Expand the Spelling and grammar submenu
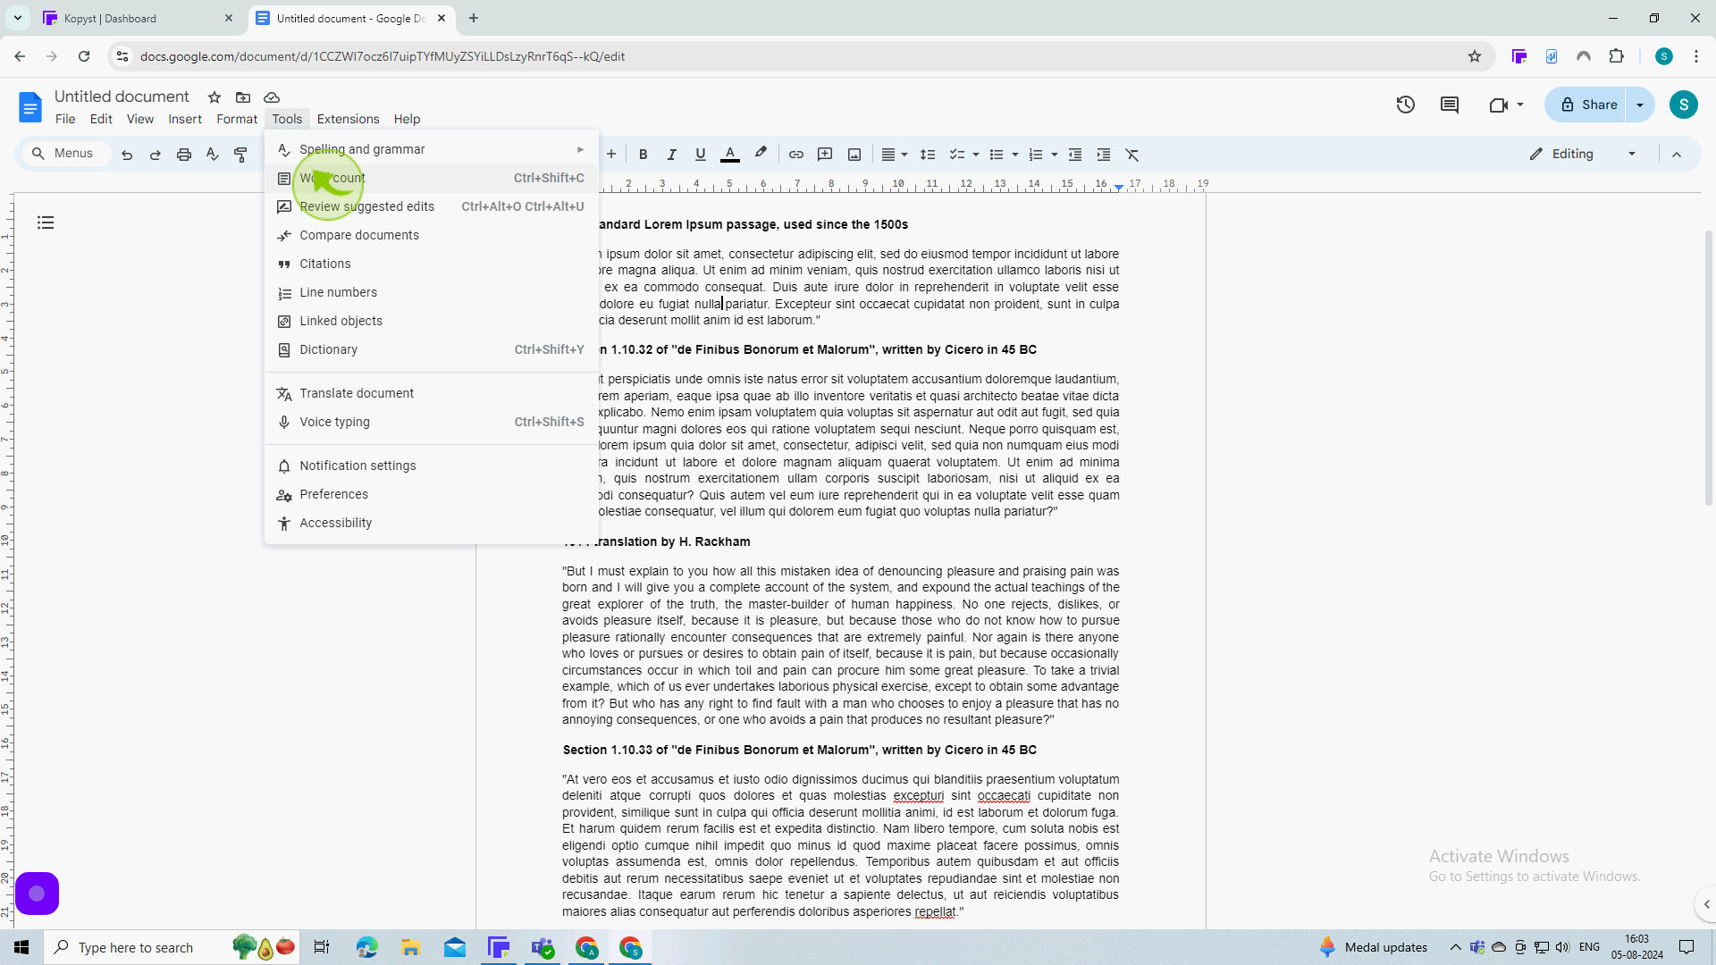1716x965 pixels. coord(432,149)
